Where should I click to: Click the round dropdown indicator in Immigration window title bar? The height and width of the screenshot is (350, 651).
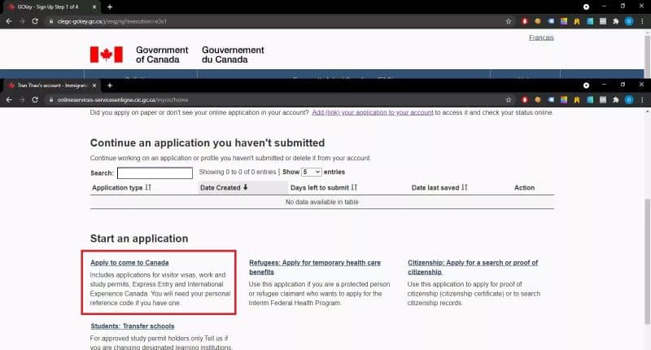tap(586, 85)
